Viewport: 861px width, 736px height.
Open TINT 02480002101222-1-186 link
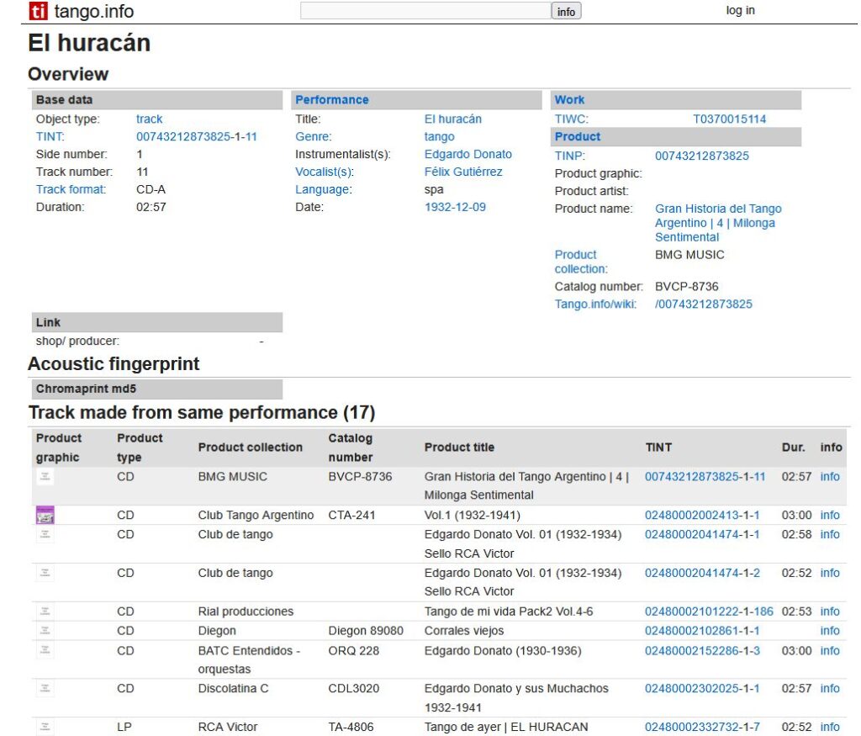(x=709, y=612)
